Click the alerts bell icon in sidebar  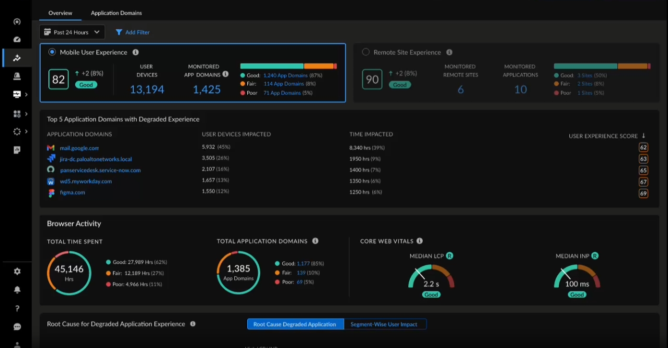pos(17,290)
